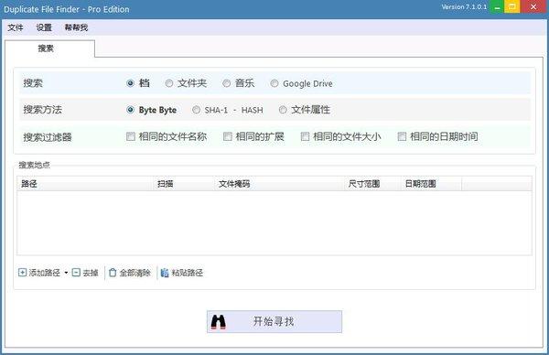The width and height of the screenshot is (549, 355).
Task: Expand the 添加路径 dropdown arrow
Action: 66,273
